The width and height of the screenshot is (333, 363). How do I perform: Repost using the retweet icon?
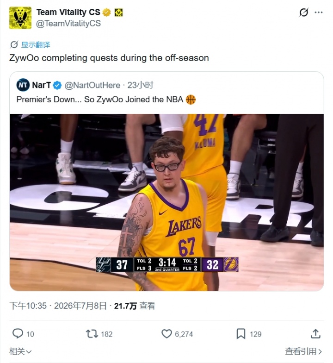(x=92, y=334)
